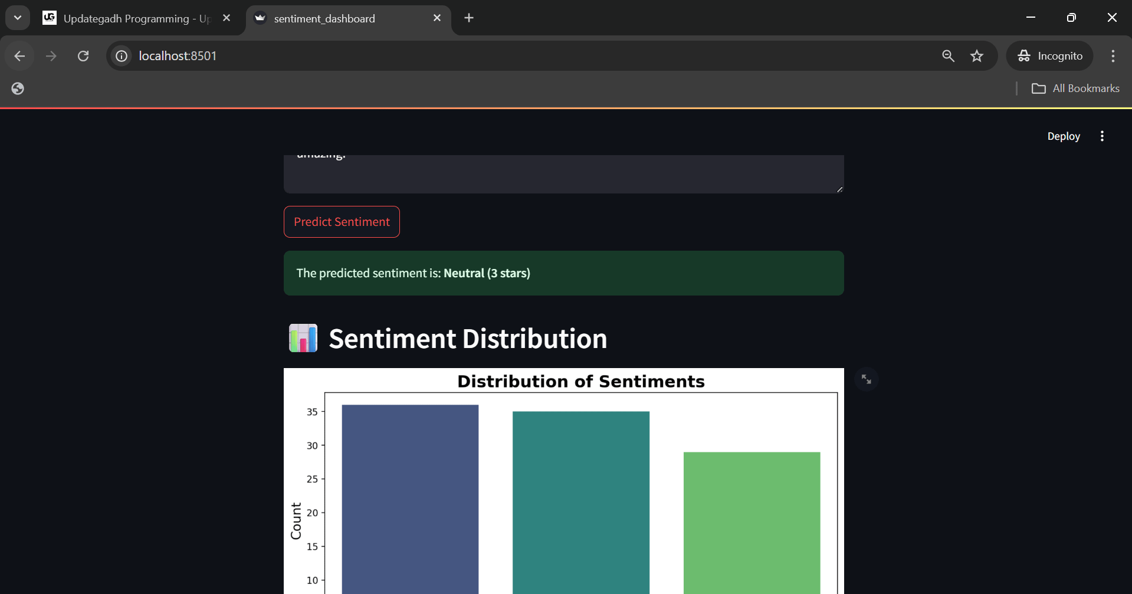
Task: Open the site information icon in the address bar
Action: tap(121, 56)
